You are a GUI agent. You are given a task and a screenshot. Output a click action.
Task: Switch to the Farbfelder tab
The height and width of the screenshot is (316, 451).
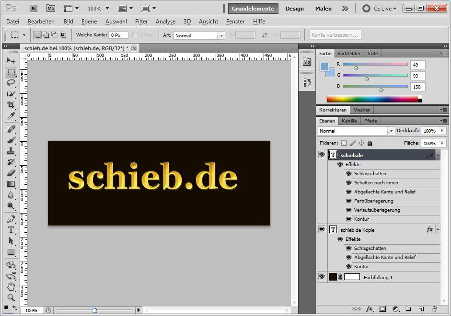point(349,54)
